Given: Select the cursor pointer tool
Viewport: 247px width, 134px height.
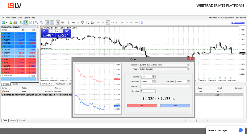Looking at the screenshot, I should click(58, 22).
